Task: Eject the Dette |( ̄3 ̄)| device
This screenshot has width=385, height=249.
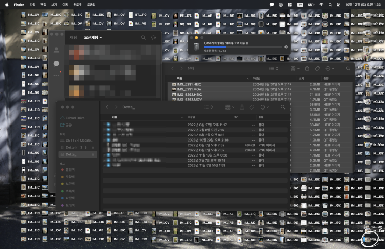Action: point(93,147)
